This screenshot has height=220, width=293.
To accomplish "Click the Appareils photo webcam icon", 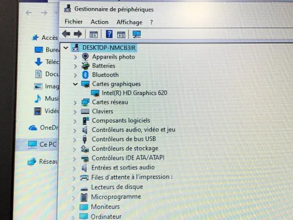I will [x=85, y=57].
